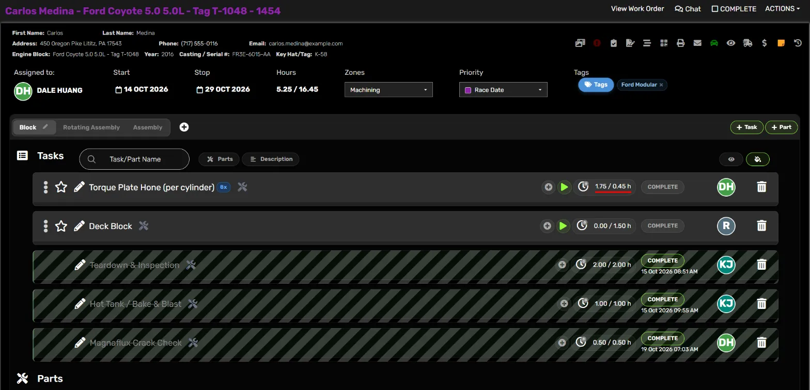Viewport: 810px width, 390px height.
Task: Click the red alert icon in header toolbar
Action: [597, 43]
